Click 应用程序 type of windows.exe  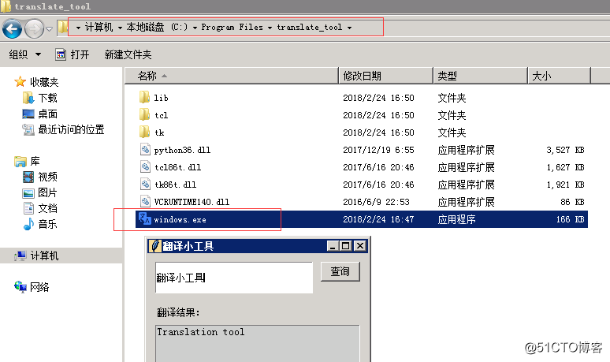coord(457,219)
